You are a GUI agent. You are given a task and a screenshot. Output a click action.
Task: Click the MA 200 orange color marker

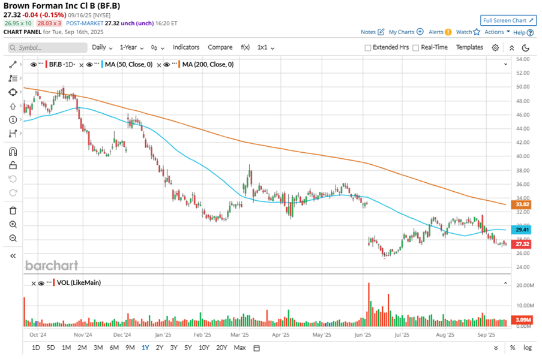[179, 65]
